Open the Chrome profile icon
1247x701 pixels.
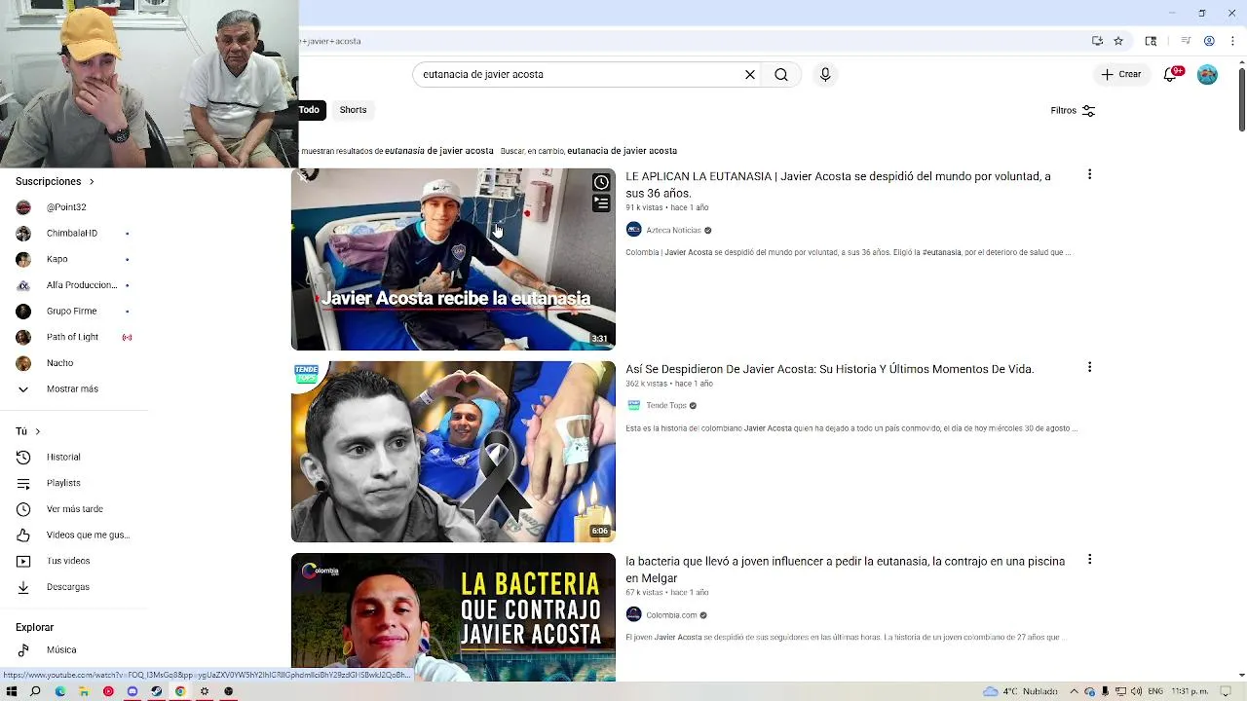pyautogui.click(x=1209, y=41)
